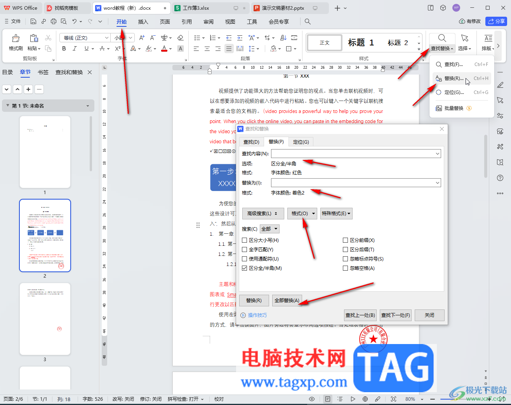511x405 pixels.
Task: Click the Paste clipboard icon
Action: coord(34,38)
